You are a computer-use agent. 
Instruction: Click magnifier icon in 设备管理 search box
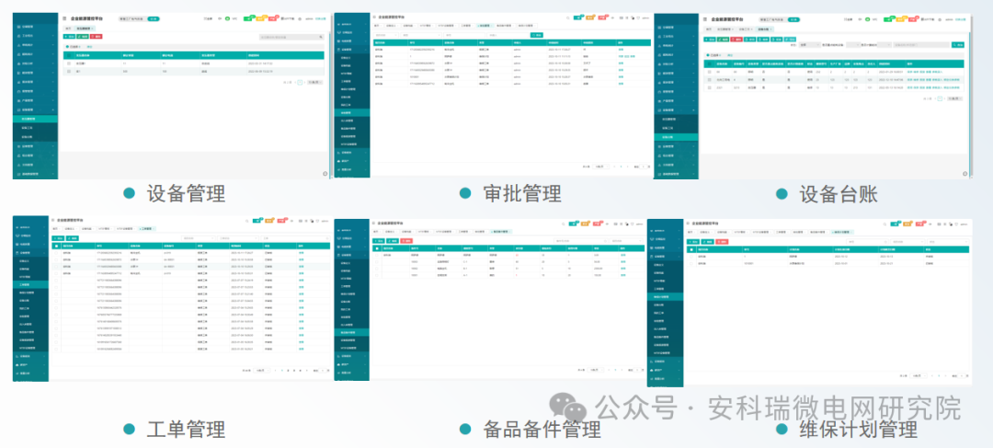(x=321, y=37)
